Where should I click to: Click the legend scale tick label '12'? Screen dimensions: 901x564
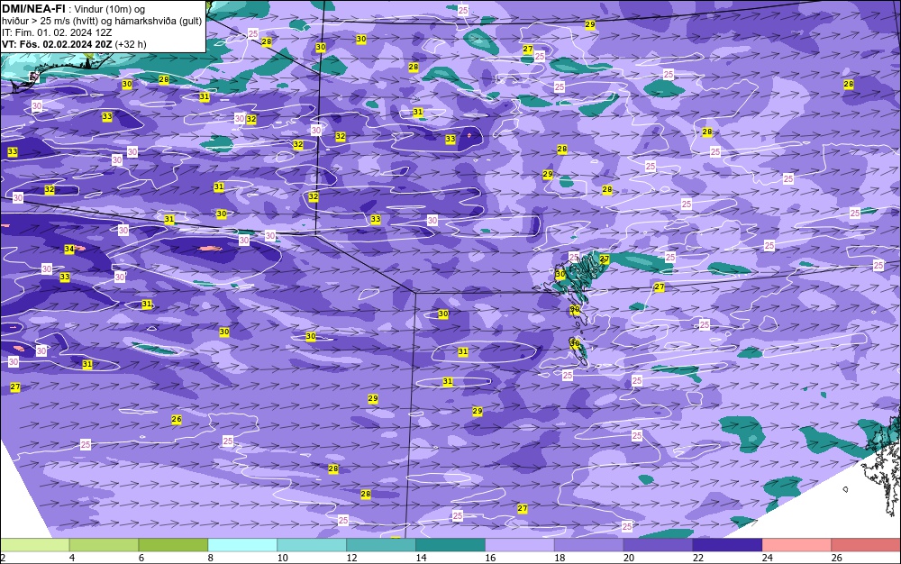[351, 558]
